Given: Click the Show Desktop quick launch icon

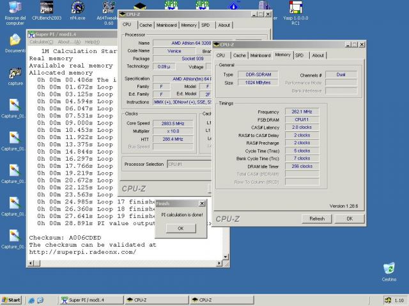Looking at the screenshot, I should tap(40, 300).
